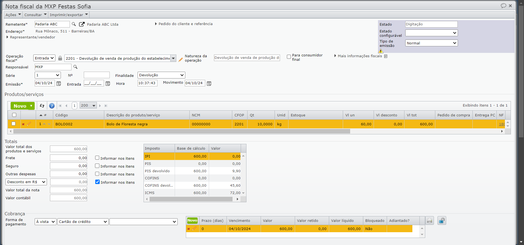Click the pencil icon to edit Natureza da operação

(180, 59)
